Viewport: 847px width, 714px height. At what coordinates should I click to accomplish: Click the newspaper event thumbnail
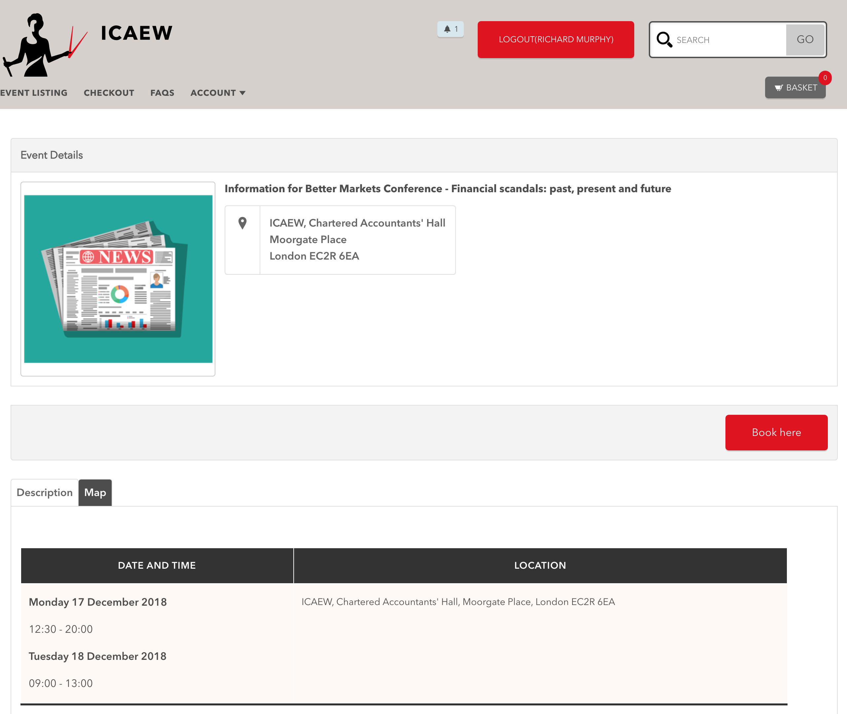[118, 279]
